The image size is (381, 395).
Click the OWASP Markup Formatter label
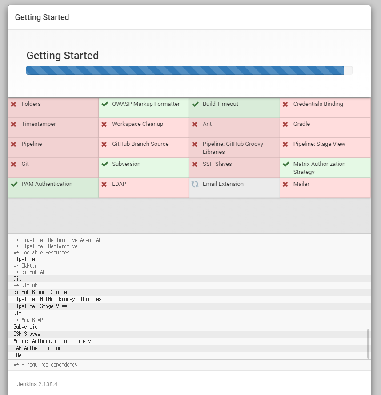click(x=146, y=104)
